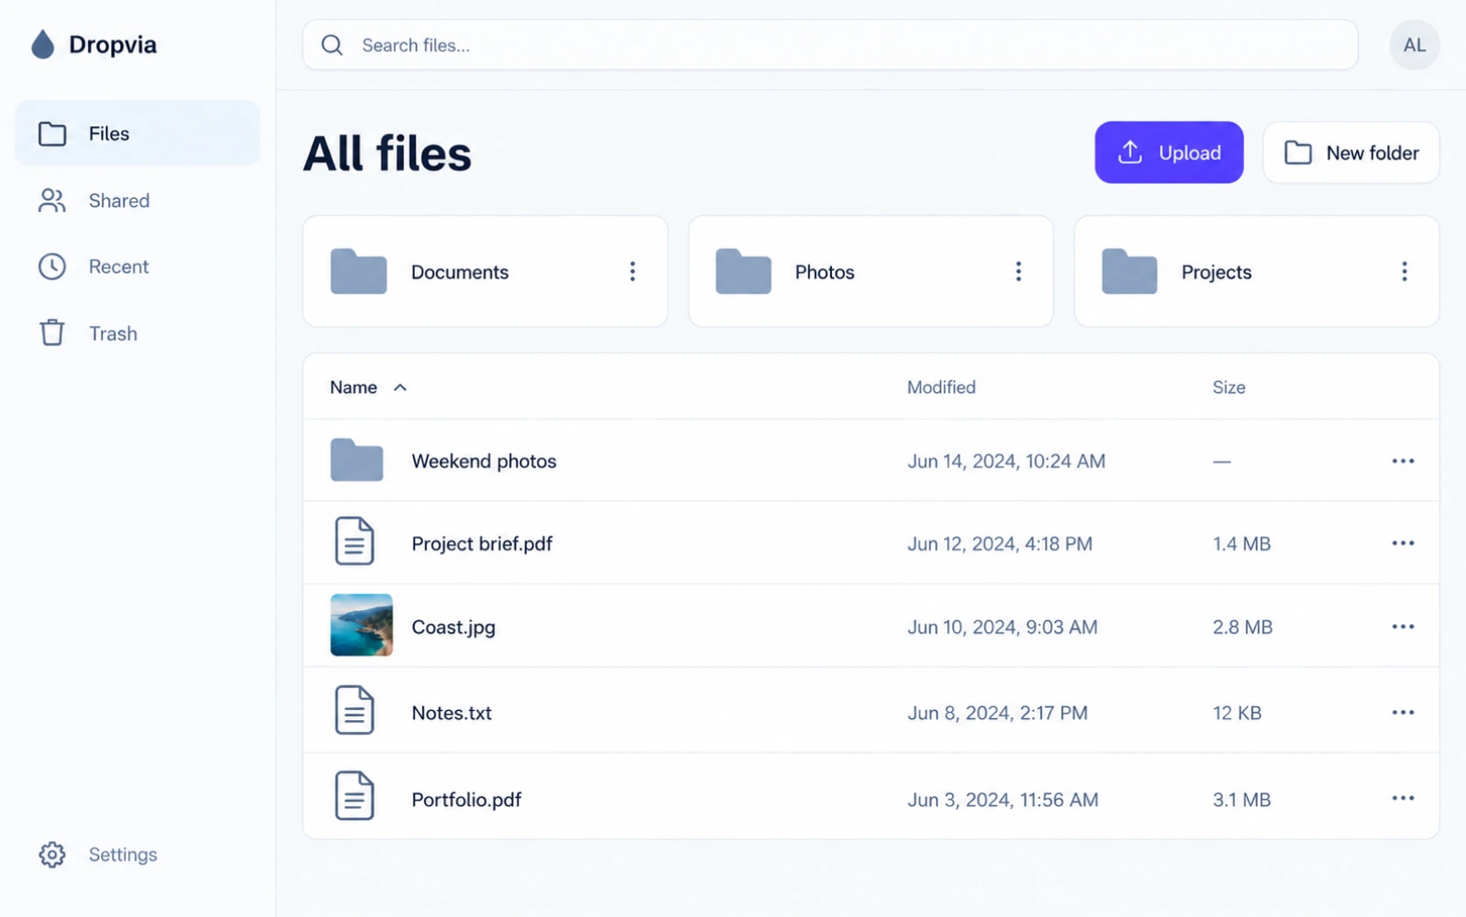Image resolution: width=1466 pixels, height=917 pixels.
Task: Expand the Photos folder kebab menu
Action: tap(1018, 271)
